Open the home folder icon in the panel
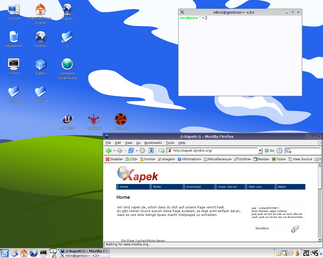The image size is (323, 258). pos(24,253)
